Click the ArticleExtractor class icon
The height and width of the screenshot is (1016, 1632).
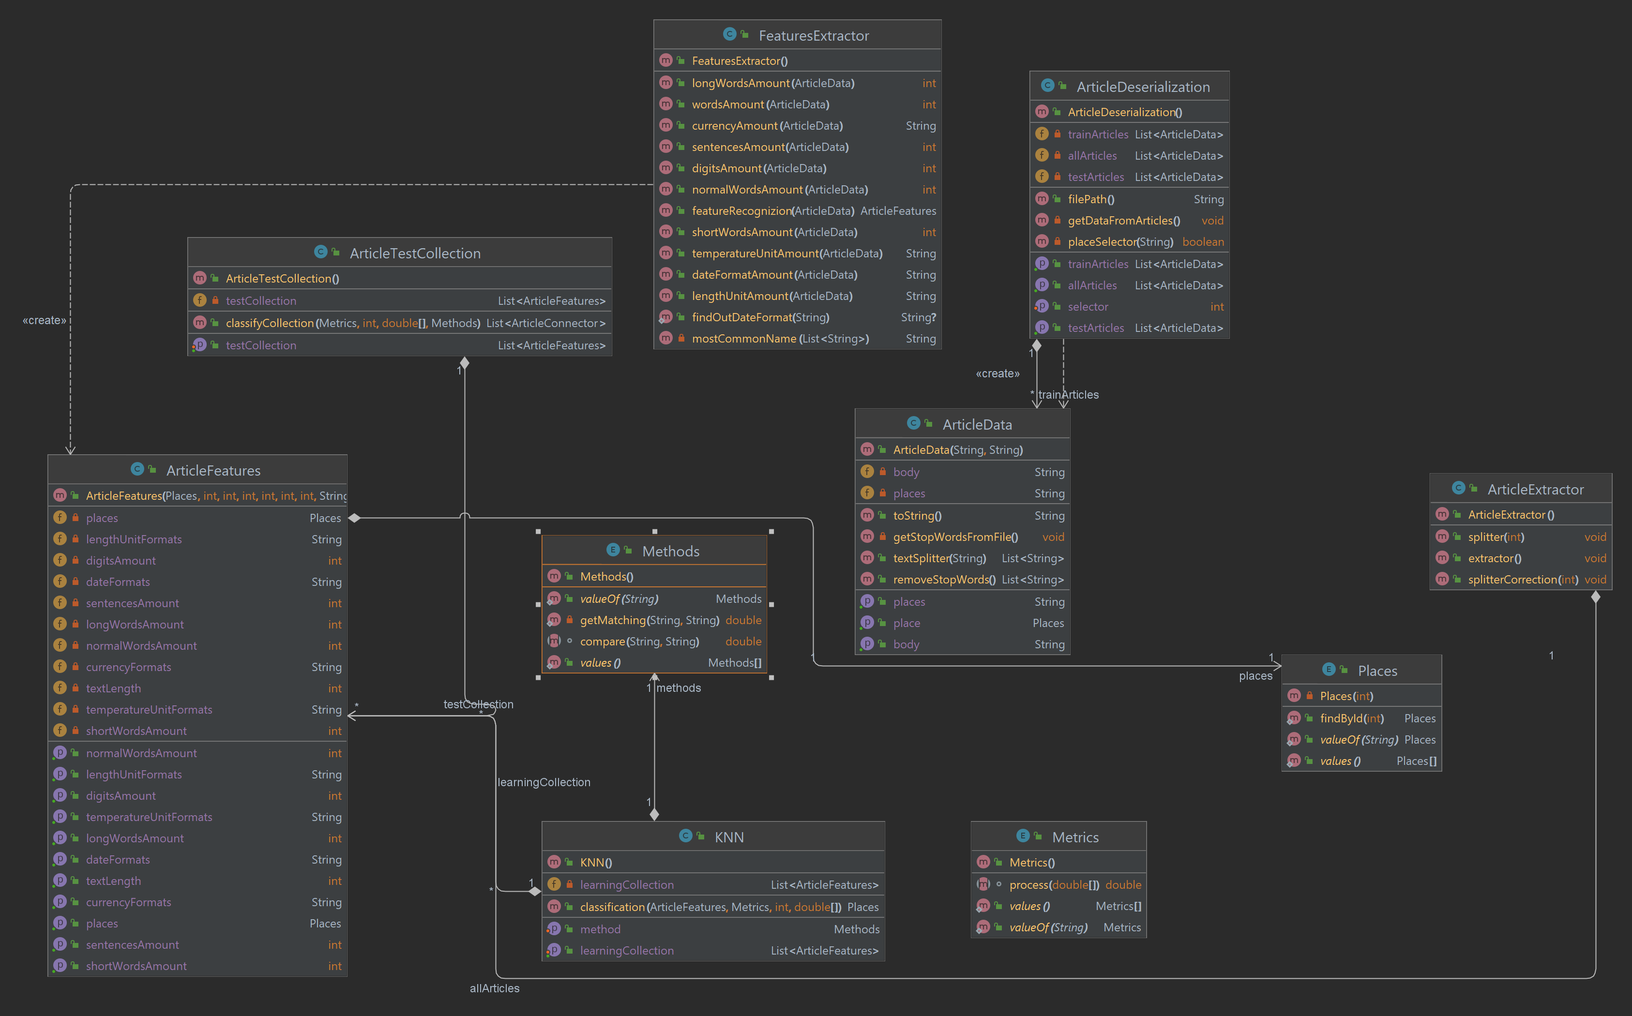pyautogui.click(x=1458, y=488)
